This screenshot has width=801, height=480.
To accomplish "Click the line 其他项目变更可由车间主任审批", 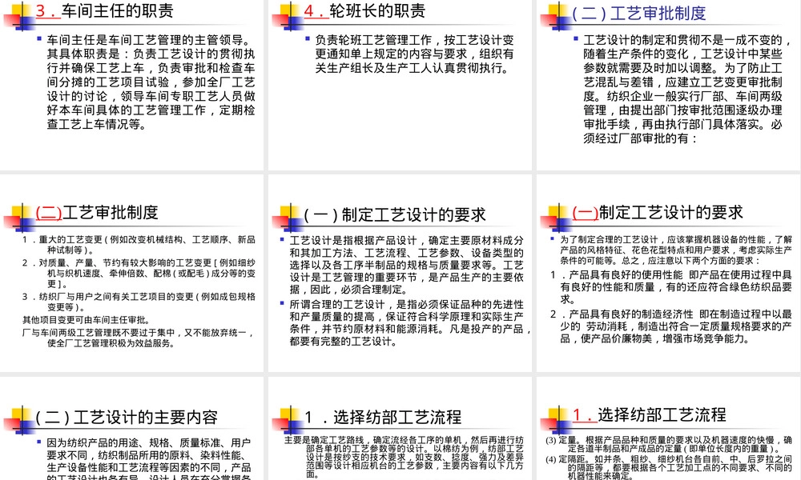I will click(x=86, y=320).
